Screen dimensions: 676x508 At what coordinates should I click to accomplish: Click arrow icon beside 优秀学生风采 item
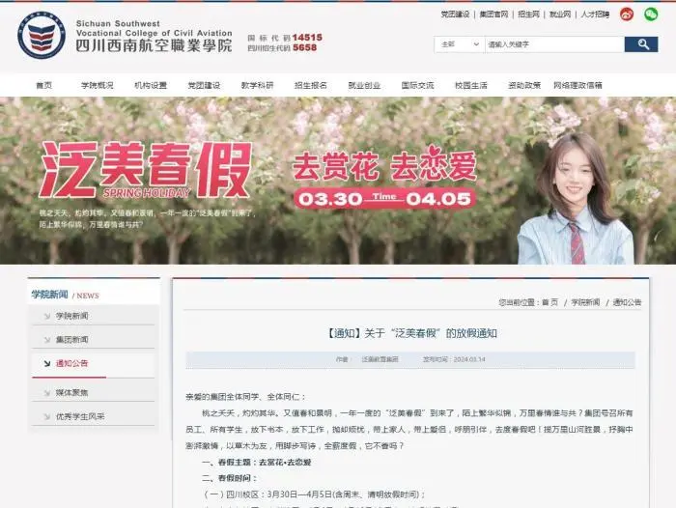click(x=47, y=416)
